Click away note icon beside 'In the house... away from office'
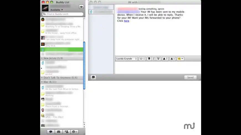 (x=43, y=31)
